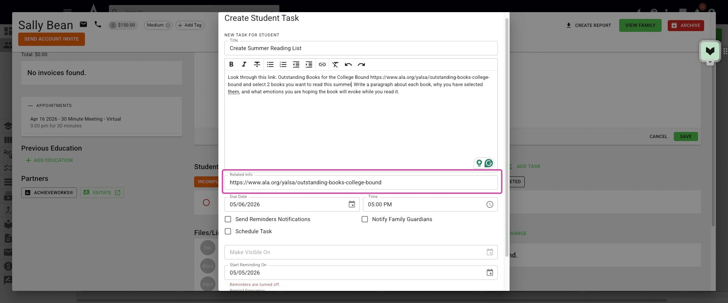
Task: Open the Editate partner link
Action: 102,193
